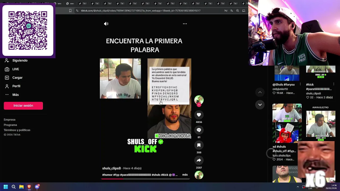Open Siguiendo in the sidebar

click(x=16, y=60)
